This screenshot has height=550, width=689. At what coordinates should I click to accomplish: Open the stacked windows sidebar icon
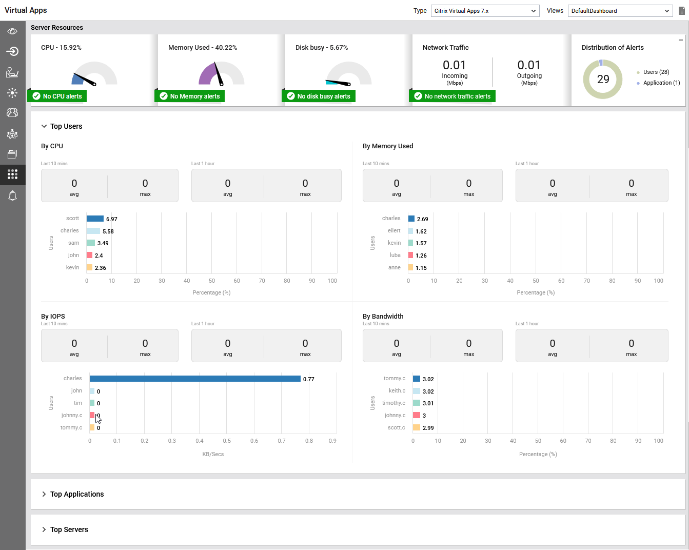pos(12,154)
